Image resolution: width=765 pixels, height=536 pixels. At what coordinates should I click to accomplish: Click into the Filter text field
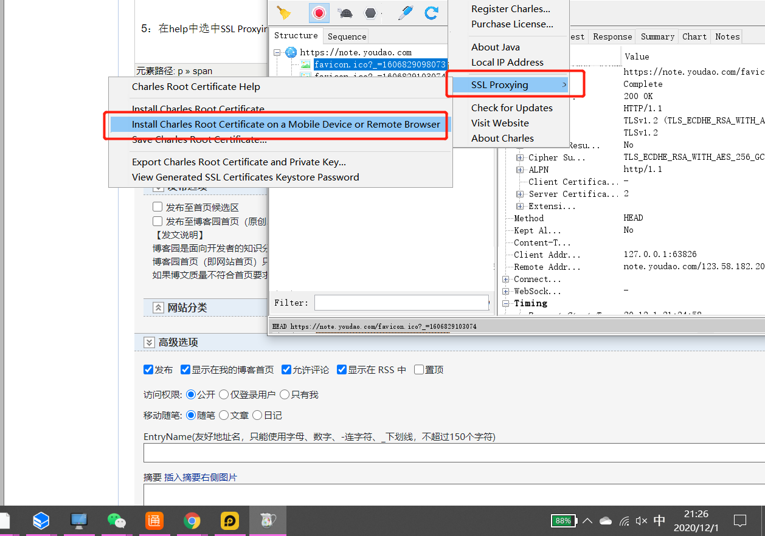pyautogui.click(x=401, y=303)
